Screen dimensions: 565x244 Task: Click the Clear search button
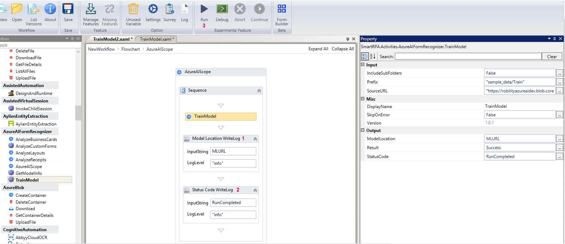pyautogui.click(x=552, y=56)
